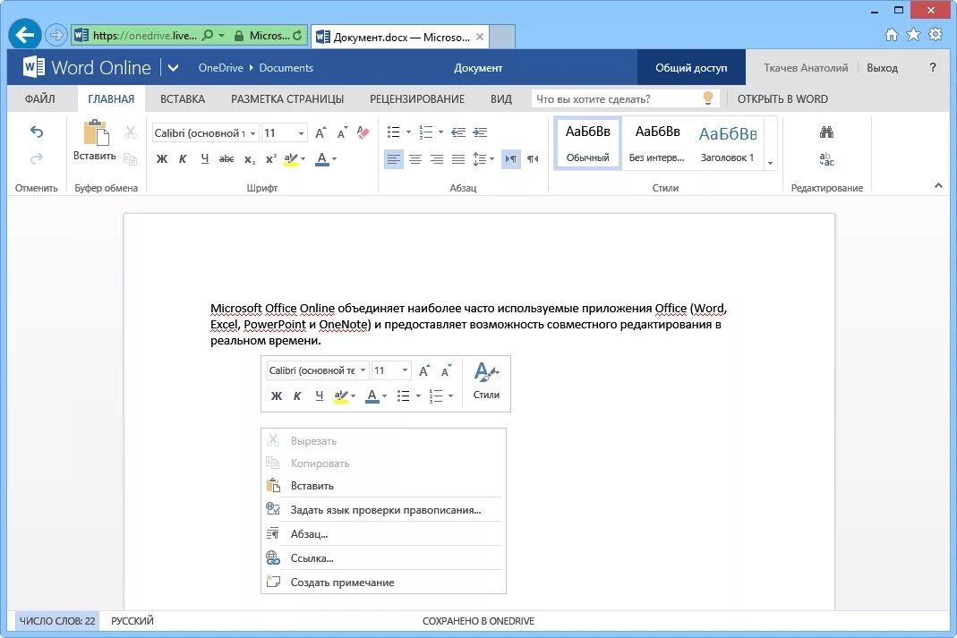Open the ribbon font size dropdown
The image size is (957, 638).
301,133
